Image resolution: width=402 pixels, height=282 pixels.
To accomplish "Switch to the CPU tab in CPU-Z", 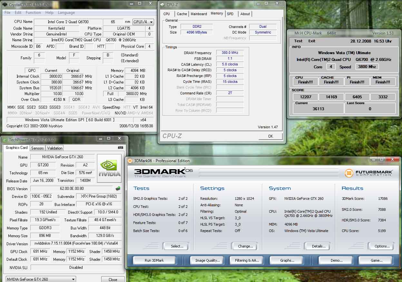I will point(167,14).
